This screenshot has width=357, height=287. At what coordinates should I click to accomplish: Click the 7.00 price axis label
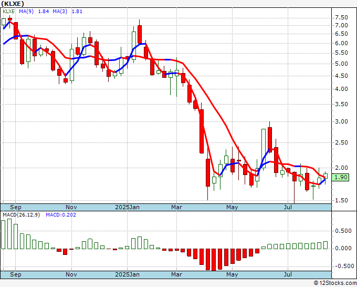point(342,25)
